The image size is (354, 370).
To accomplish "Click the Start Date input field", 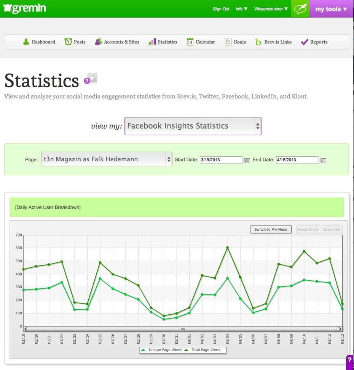I will pyautogui.click(x=221, y=160).
